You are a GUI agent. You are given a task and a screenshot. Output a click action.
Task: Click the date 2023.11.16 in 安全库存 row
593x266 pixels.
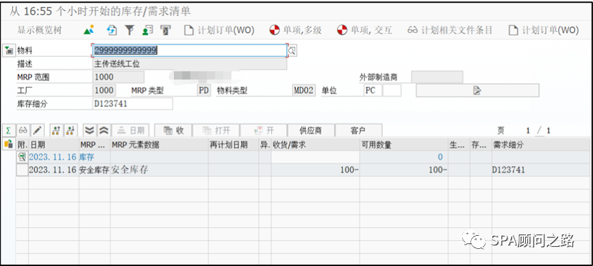[53, 170]
